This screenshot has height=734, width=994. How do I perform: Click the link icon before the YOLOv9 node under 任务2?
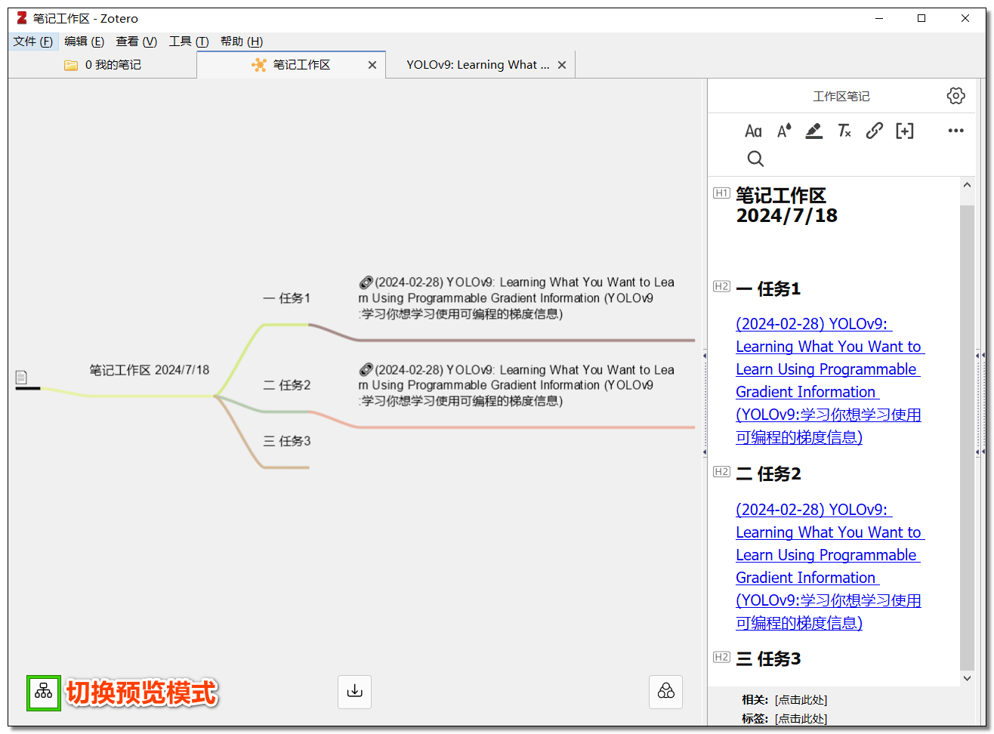(x=366, y=370)
